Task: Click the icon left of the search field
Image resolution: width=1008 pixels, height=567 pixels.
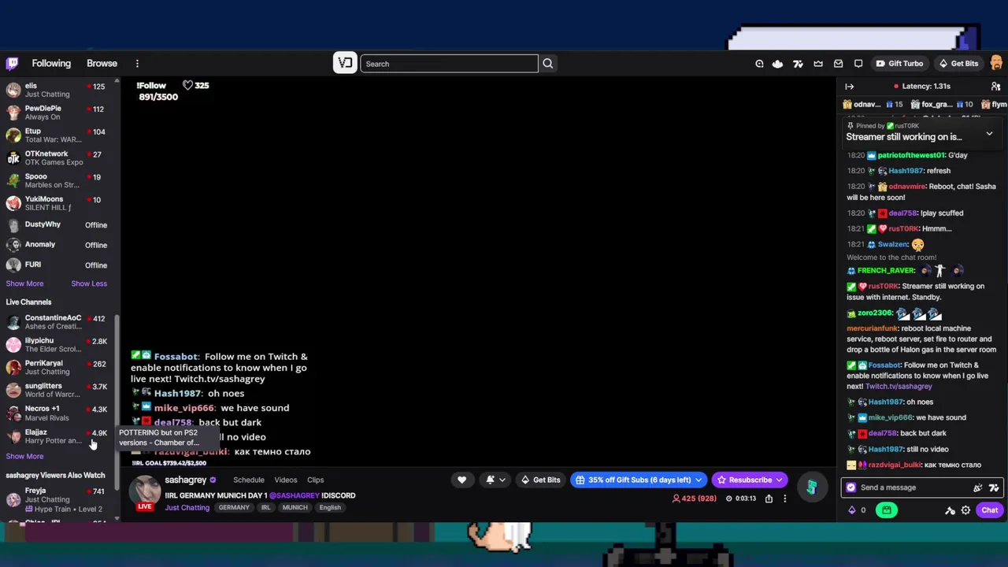Action: point(345,64)
